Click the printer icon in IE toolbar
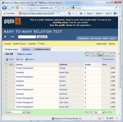The height and width of the screenshot is (122, 123). (x=81, y=13)
